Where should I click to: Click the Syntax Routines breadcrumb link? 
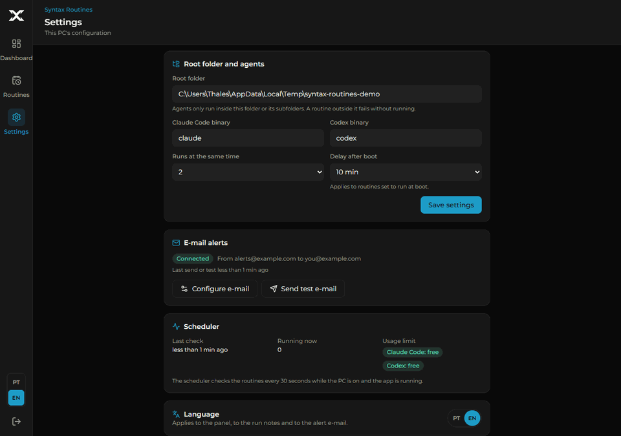pos(69,10)
